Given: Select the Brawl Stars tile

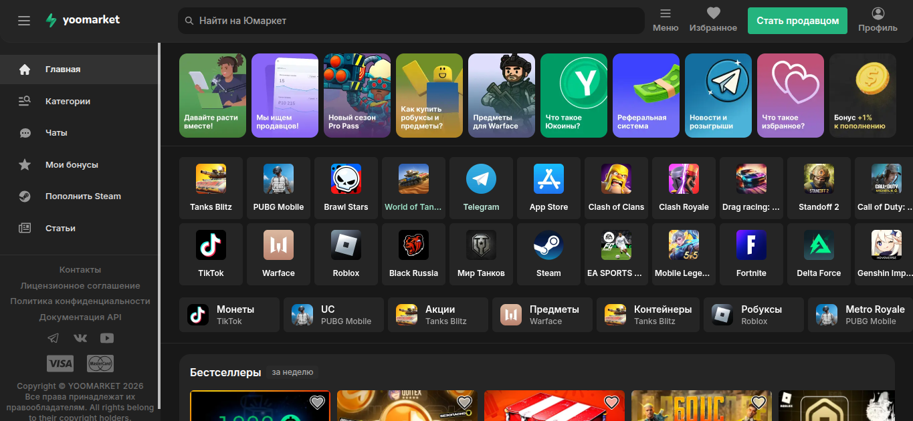Looking at the screenshot, I should [346, 188].
